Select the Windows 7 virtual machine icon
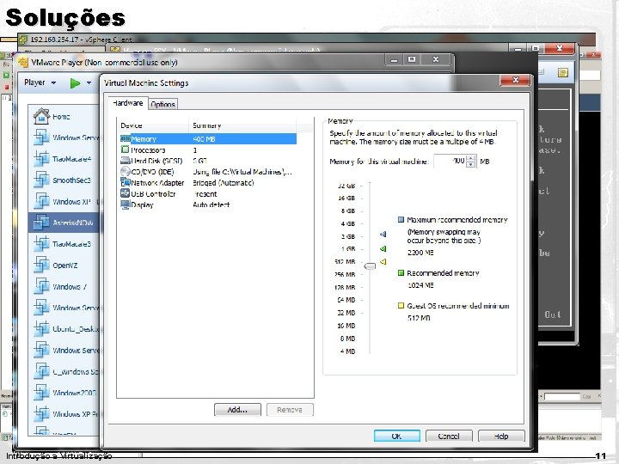 click(x=41, y=286)
